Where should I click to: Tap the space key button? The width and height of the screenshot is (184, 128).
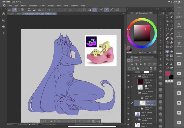(x=179, y=54)
